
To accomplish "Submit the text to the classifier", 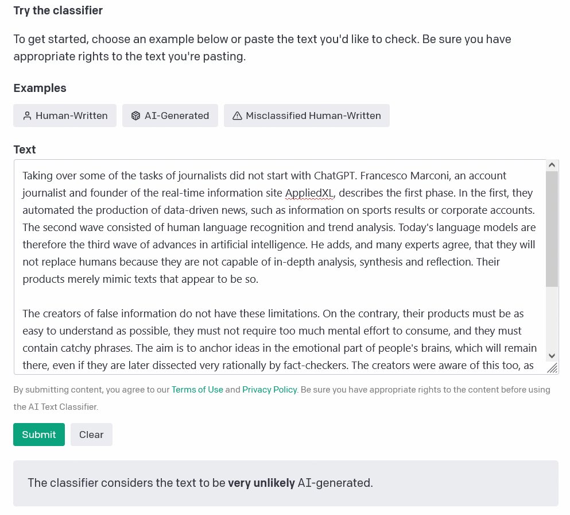I will (x=39, y=434).
